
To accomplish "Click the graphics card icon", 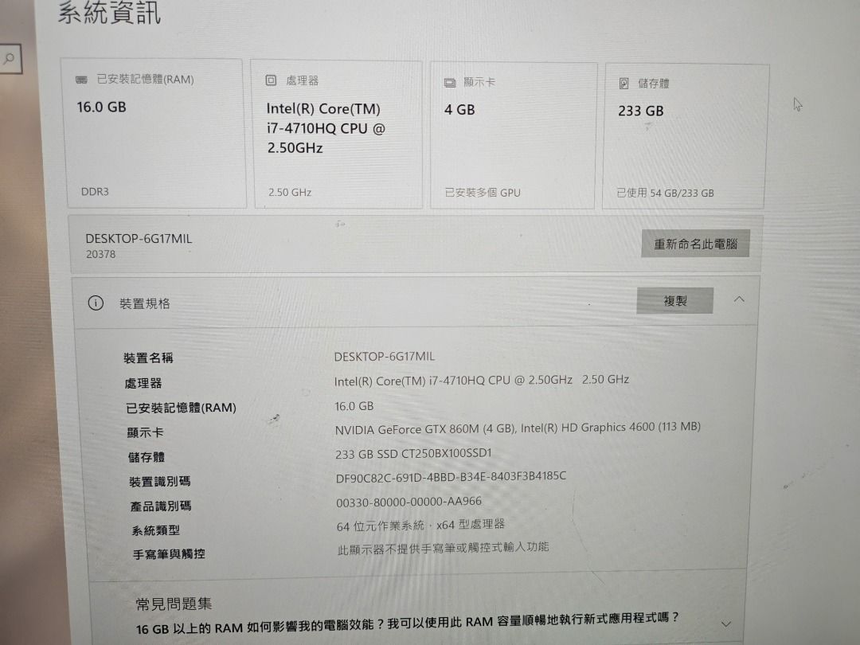I will pyautogui.click(x=450, y=83).
